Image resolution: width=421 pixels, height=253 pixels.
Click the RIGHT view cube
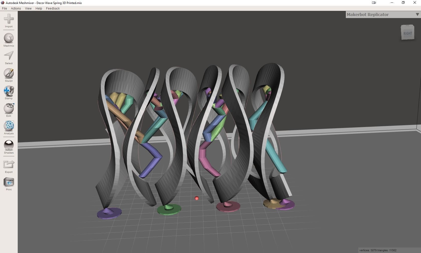click(407, 33)
